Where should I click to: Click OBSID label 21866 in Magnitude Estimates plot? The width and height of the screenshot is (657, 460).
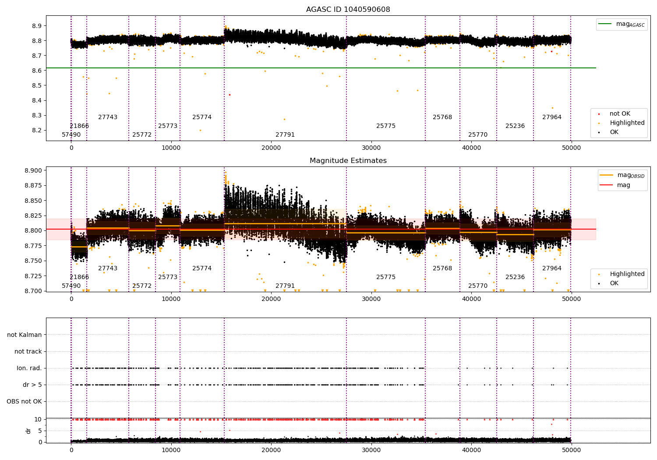click(79, 277)
